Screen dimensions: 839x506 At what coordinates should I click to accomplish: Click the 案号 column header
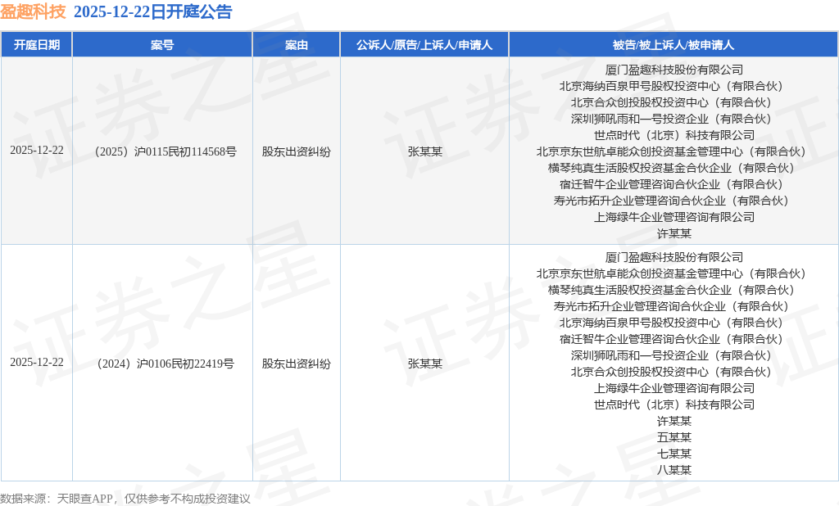tap(162, 45)
